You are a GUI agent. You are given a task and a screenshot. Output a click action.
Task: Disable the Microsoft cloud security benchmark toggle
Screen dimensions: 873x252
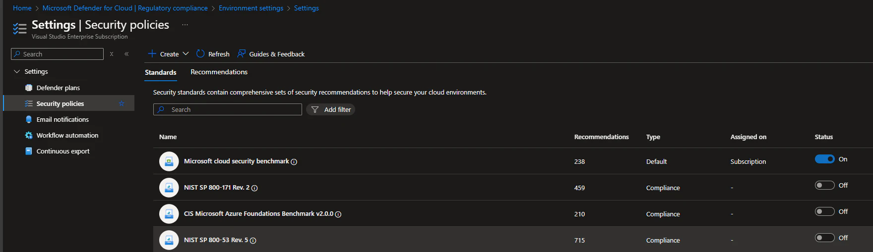(x=824, y=159)
